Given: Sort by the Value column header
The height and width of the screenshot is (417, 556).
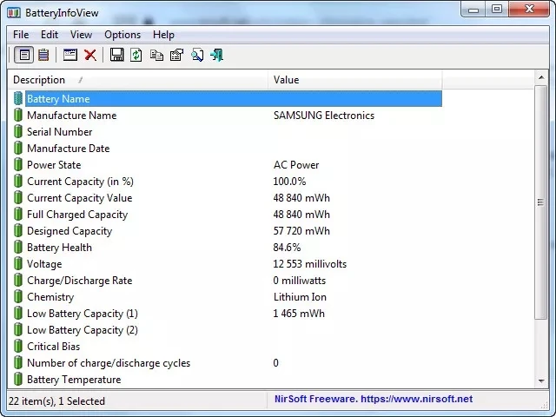Looking at the screenshot, I should [x=355, y=80].
